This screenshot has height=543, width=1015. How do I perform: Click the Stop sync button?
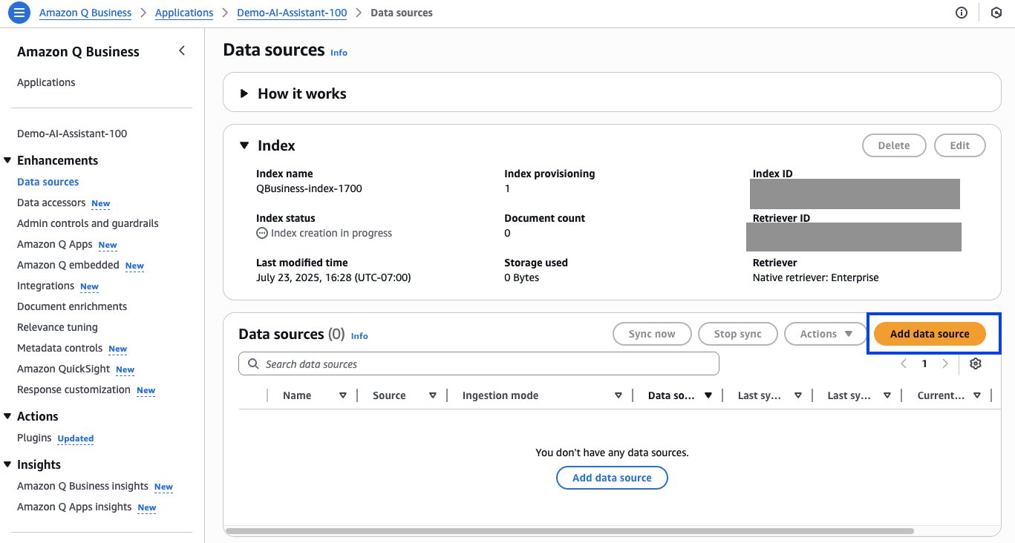(738, 334)
